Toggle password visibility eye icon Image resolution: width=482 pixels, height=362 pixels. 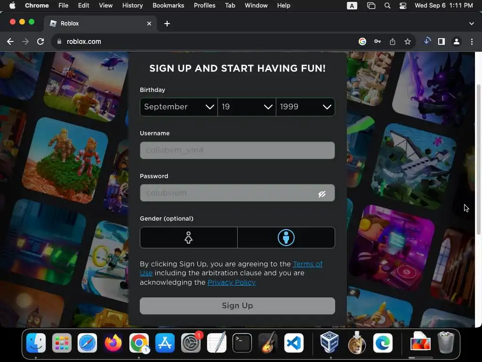point(322,194)
